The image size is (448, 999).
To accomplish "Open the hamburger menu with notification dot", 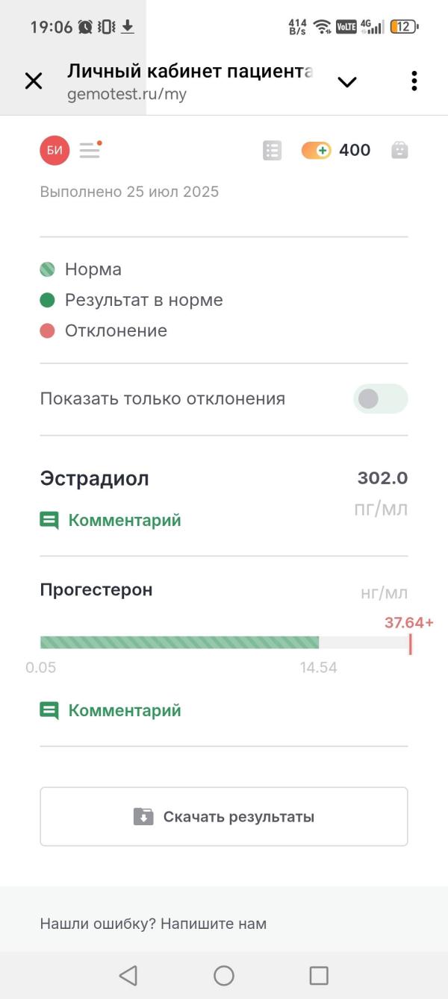I will [x=90, y=149].
